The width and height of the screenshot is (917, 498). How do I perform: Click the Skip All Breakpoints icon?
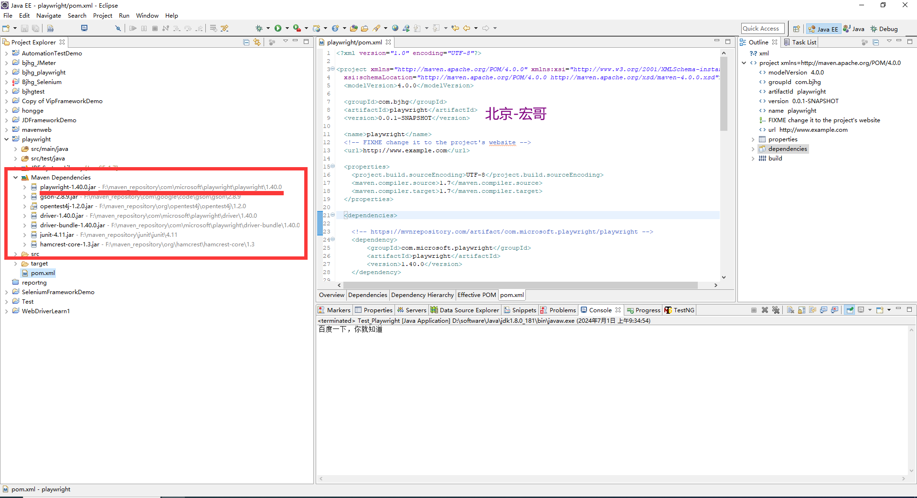pos(118,29)
